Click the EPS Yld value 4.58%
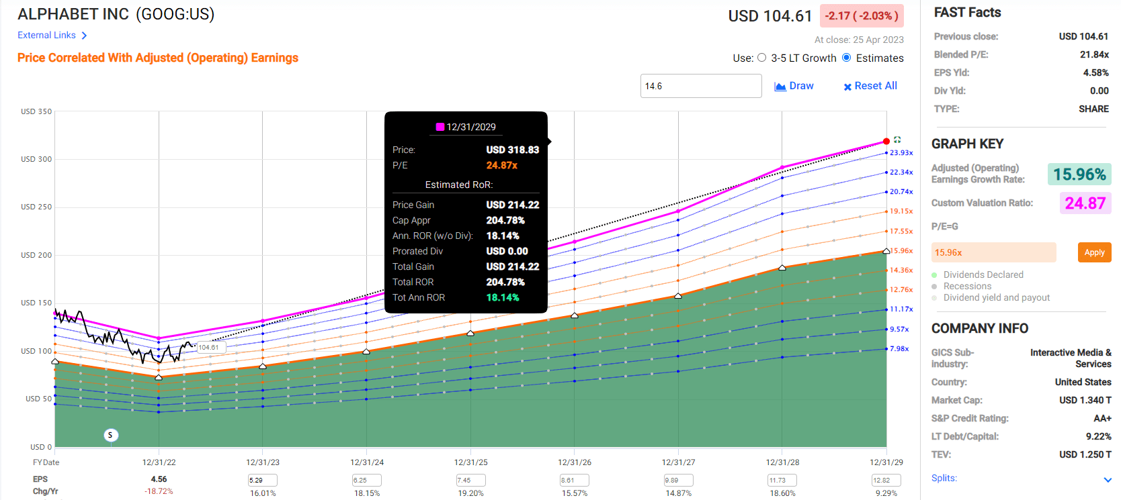The image size is (1121, 500). 1095,72
